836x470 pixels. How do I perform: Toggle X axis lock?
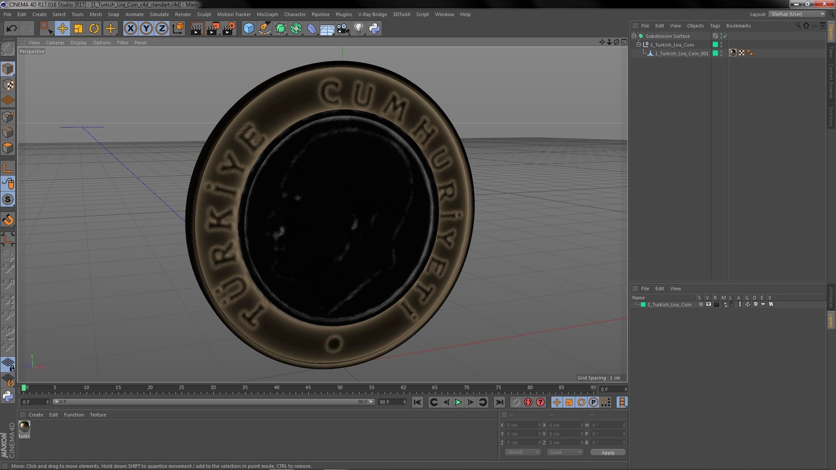point(130,29)
